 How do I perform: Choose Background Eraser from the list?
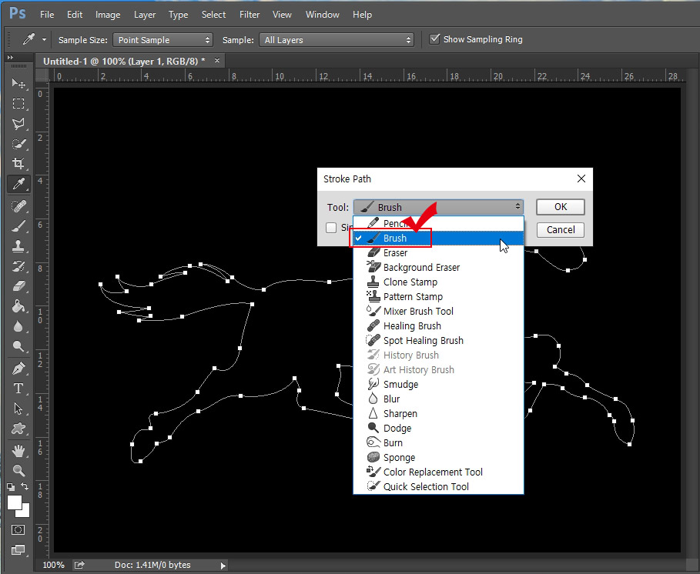pos(438,268)
